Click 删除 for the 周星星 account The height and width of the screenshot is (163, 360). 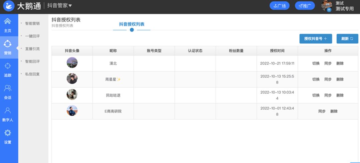(x=340, y=79)
